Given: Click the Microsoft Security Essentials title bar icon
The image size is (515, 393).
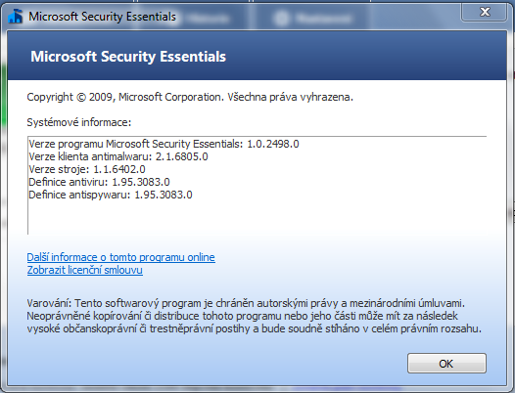Looking at the screenshot, I should (x=15, y=16).
